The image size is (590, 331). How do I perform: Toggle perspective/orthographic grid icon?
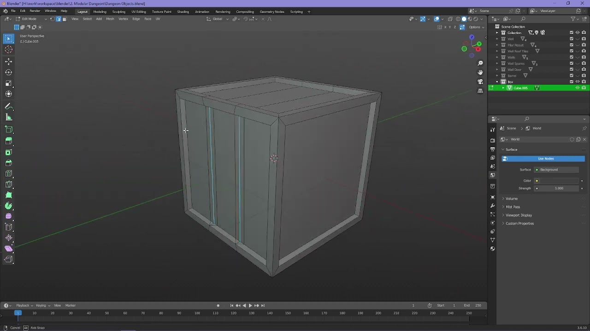point(480,91)
